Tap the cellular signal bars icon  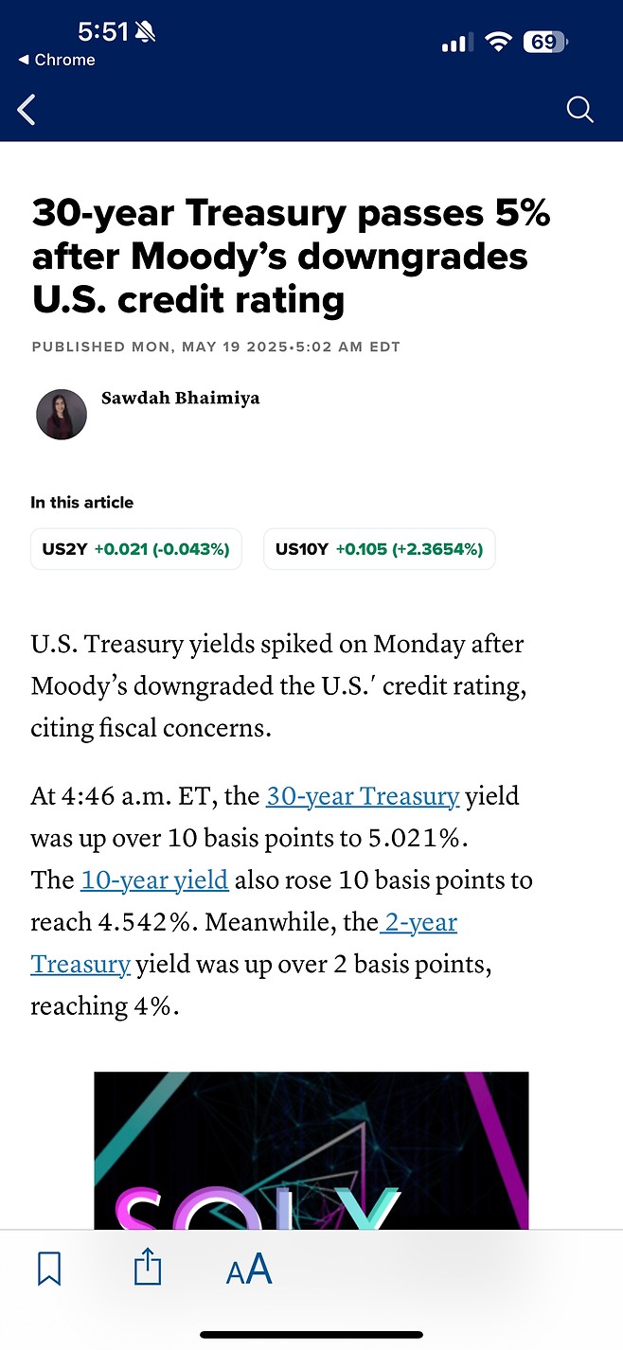tap(456, 43)
